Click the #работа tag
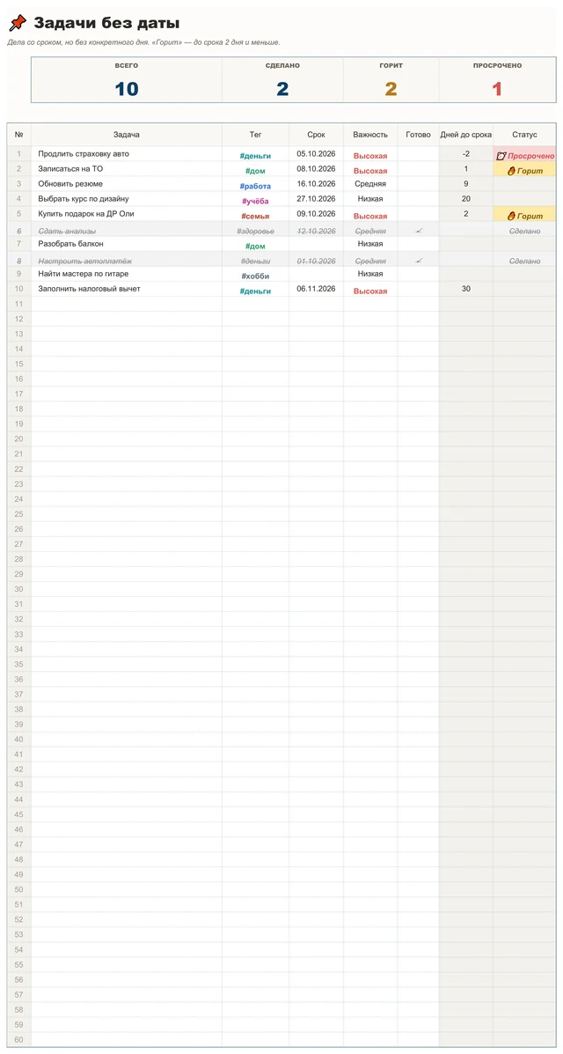This screenshot has height=1054, width=563. [x=255, y=186]
